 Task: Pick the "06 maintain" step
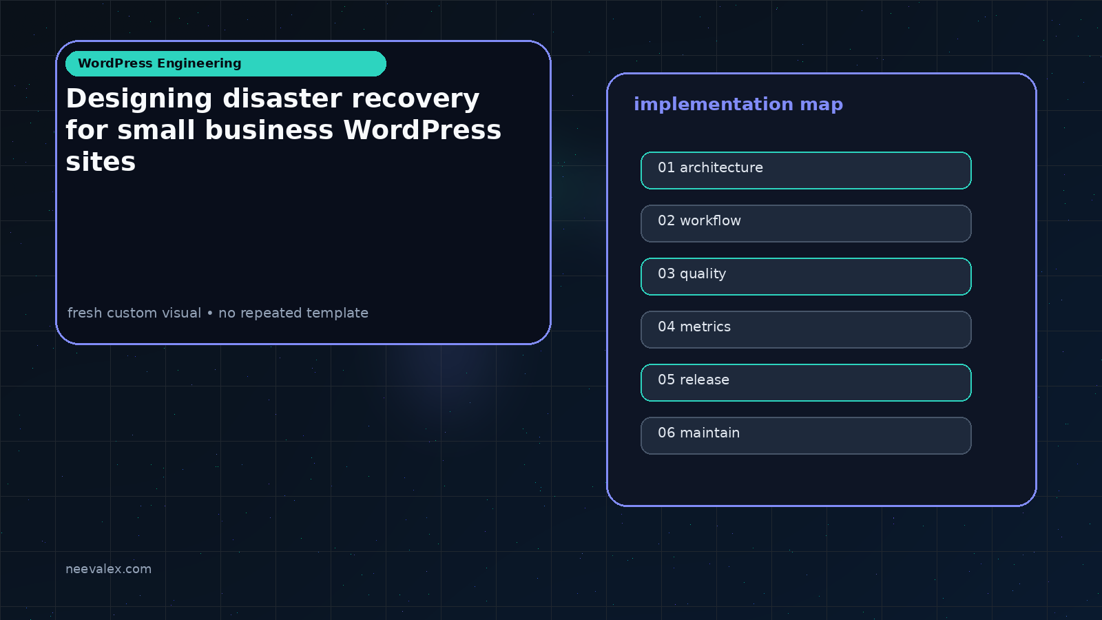806,435
